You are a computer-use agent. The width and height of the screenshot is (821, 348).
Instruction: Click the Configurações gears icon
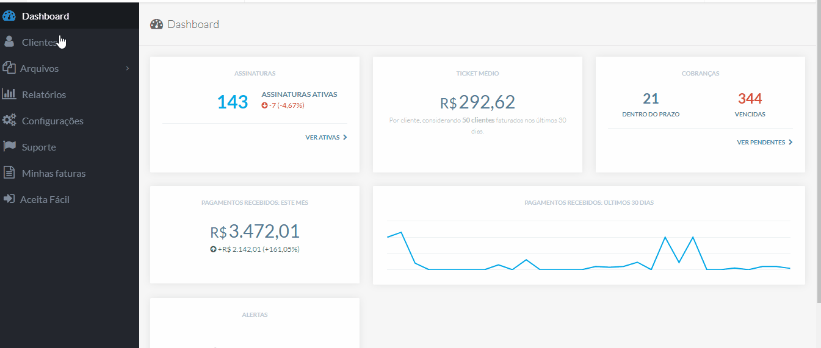9,121
